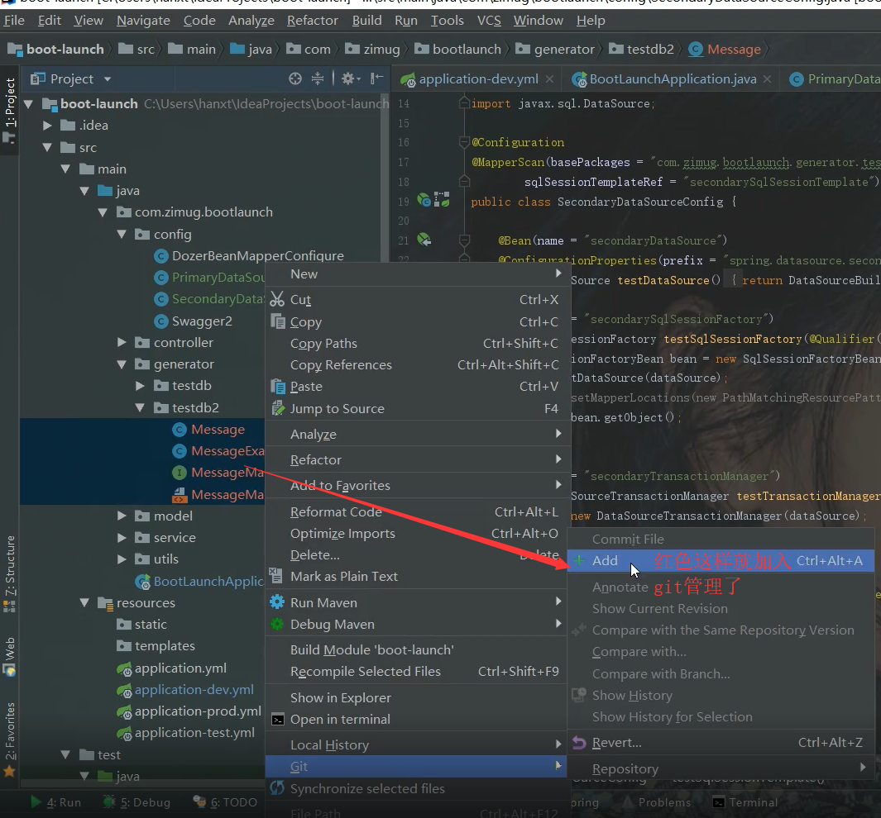
Task: Collapse the config package
Action: 122,234
